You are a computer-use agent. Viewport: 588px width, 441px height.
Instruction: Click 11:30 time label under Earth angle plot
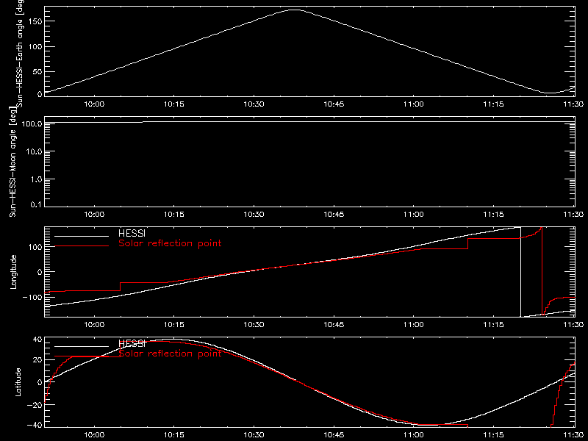click(x=574, y=104)
